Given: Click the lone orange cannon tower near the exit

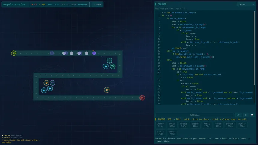Looking at the screenshot, I should point(107,90).
